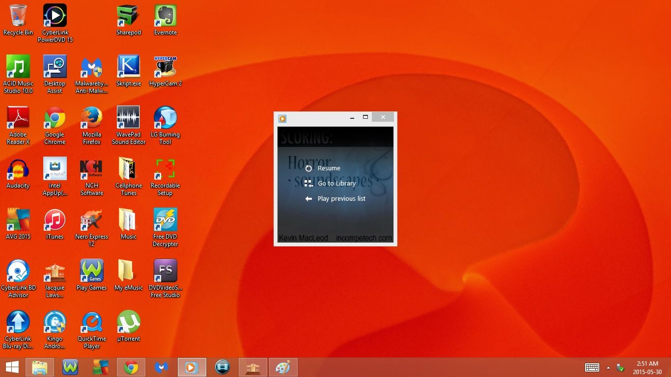Open HyperCam 2 from the desktop
Image resolution: width=671 pixels, height=377 pixels.
tap(166, 66)
